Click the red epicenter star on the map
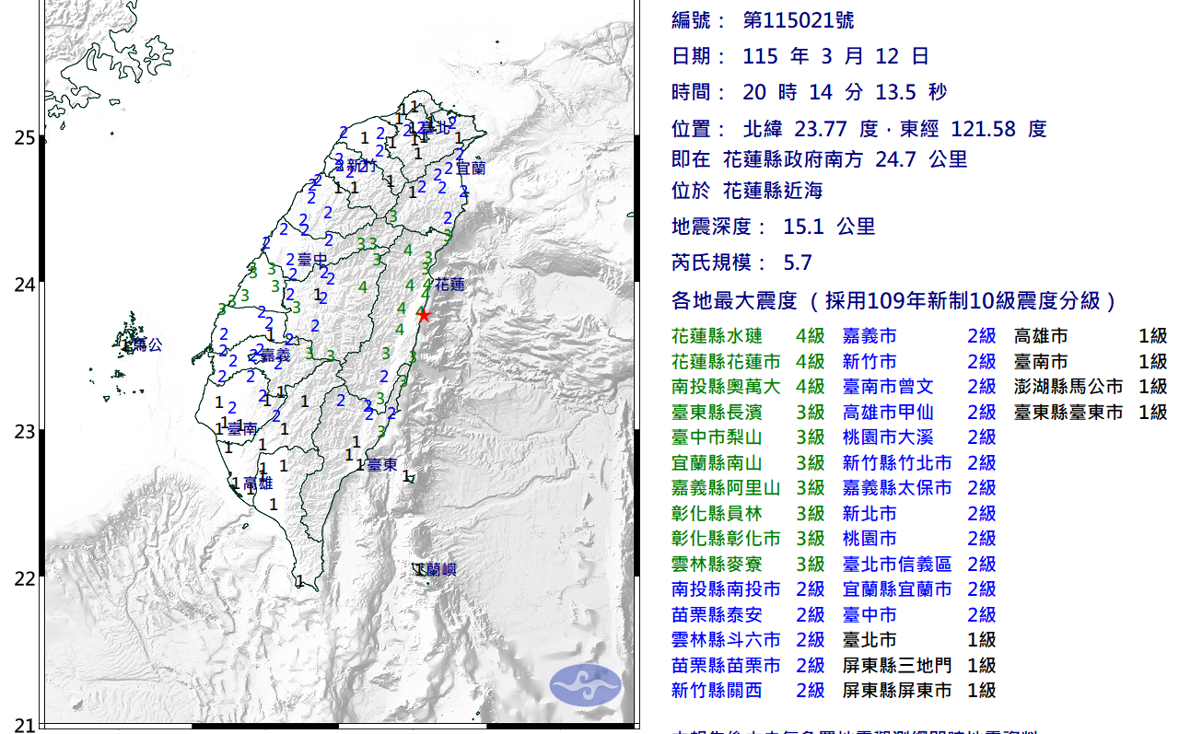Viewport: 1179px width, 734px height. coord(424,315)
